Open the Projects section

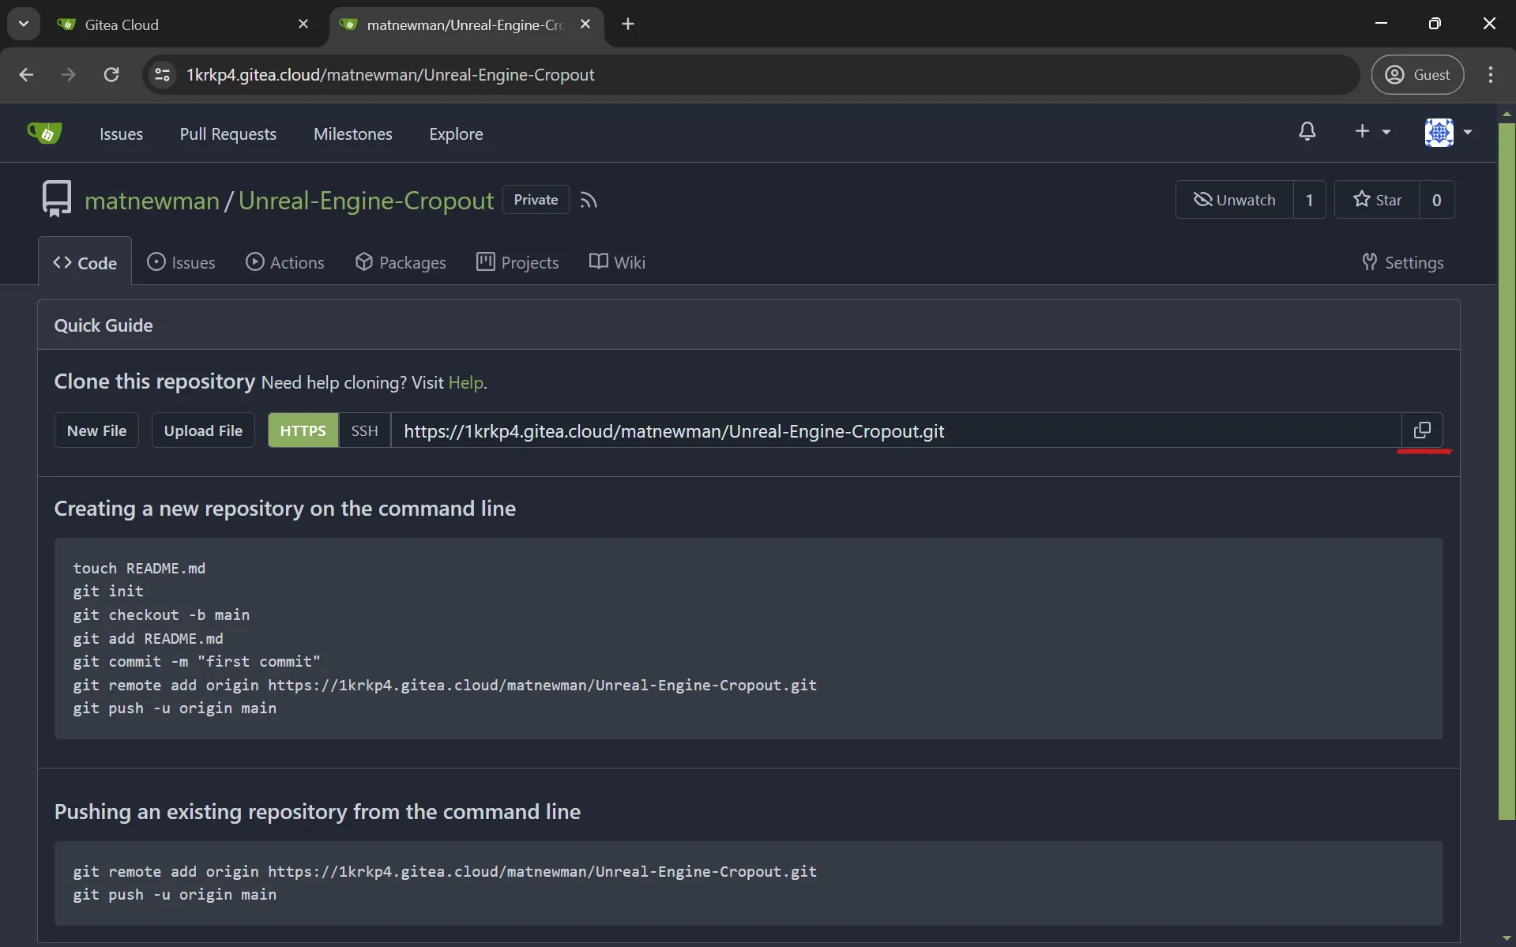(517, 262)
